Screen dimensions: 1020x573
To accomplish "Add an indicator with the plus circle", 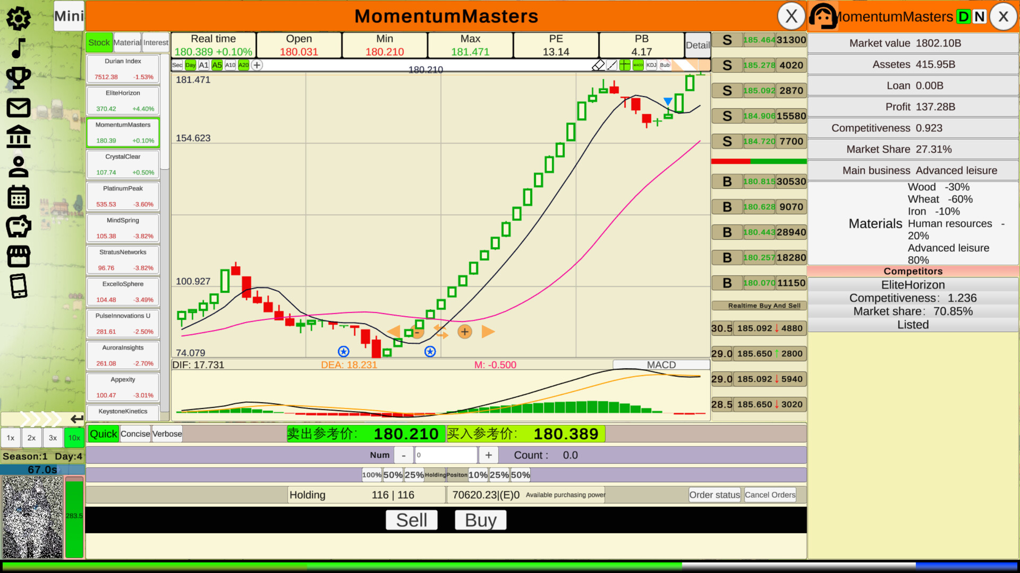I will [x=257, y=65].
